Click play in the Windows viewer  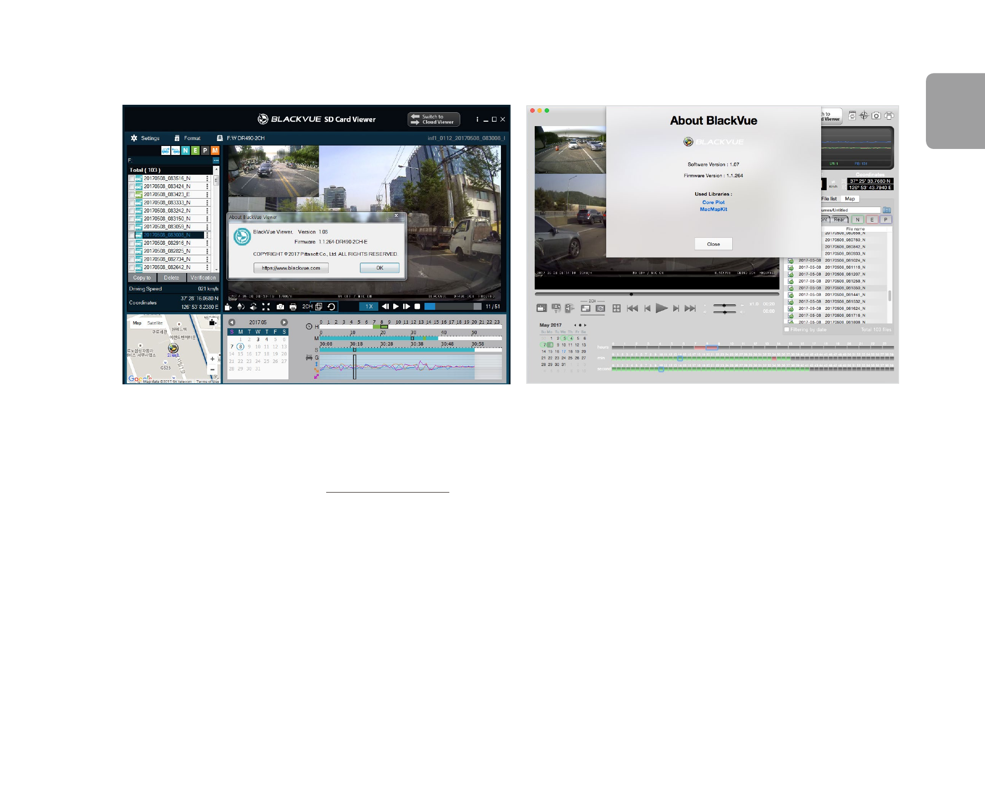click(x=396, y=306)
